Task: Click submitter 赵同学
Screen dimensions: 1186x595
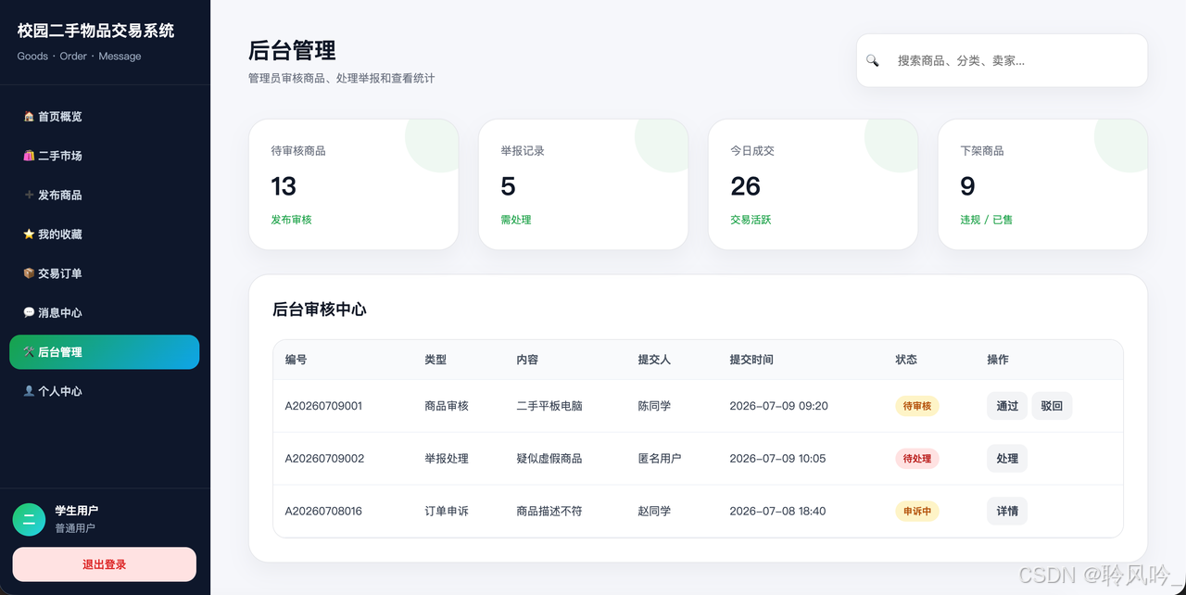Action: 654,511
